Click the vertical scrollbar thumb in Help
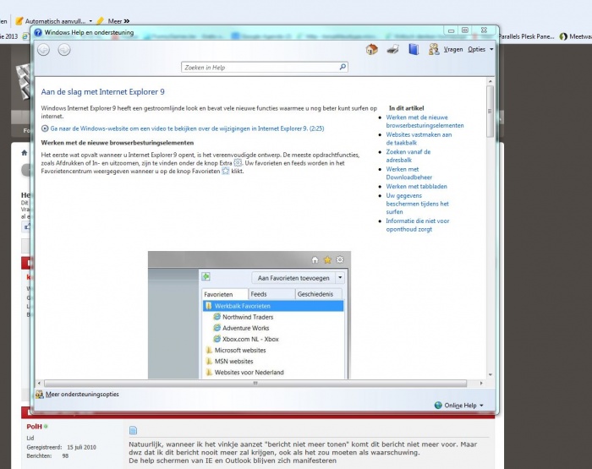 (x=490, y=112)
